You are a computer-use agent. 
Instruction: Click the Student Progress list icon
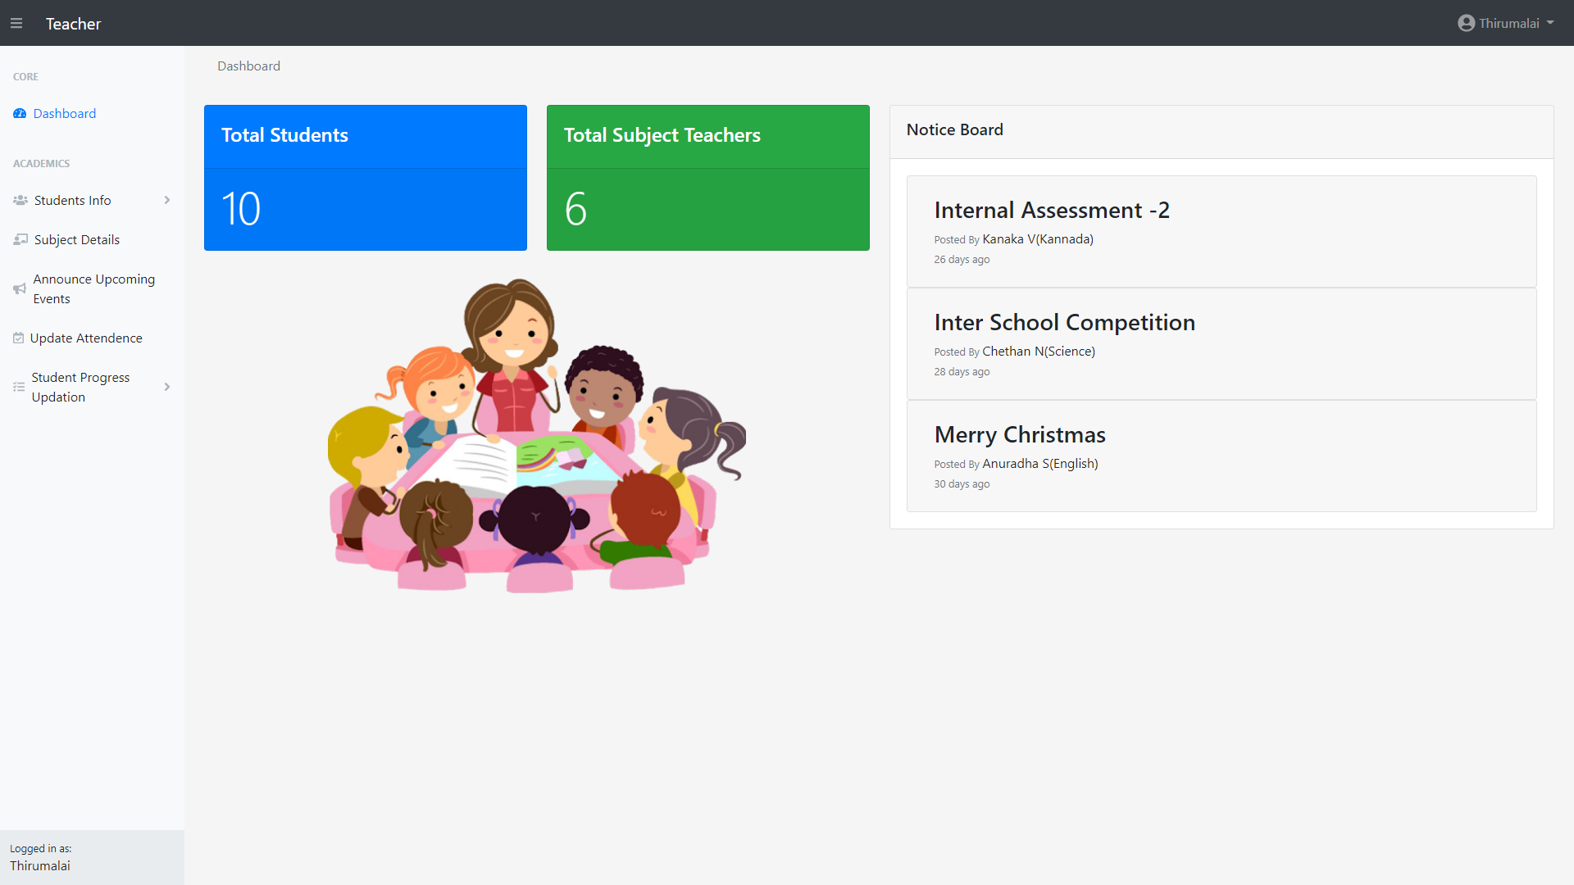coord(19,387)
